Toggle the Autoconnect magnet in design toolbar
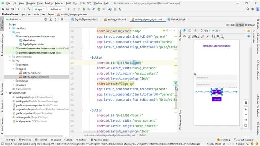 (189, 36)
